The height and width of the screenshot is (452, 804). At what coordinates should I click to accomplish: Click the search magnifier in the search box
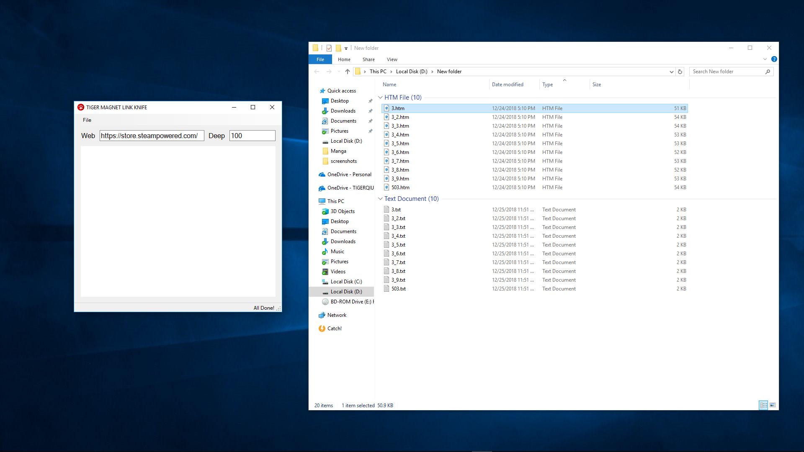pos(768,72)
